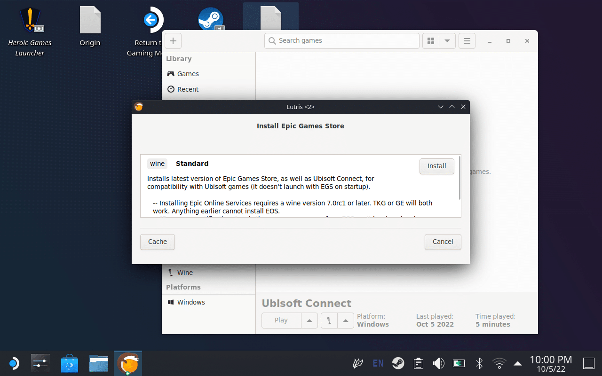Open Discover store from the taskbar
This screenshot has height=376, width=602.
(x=70, y=363)
